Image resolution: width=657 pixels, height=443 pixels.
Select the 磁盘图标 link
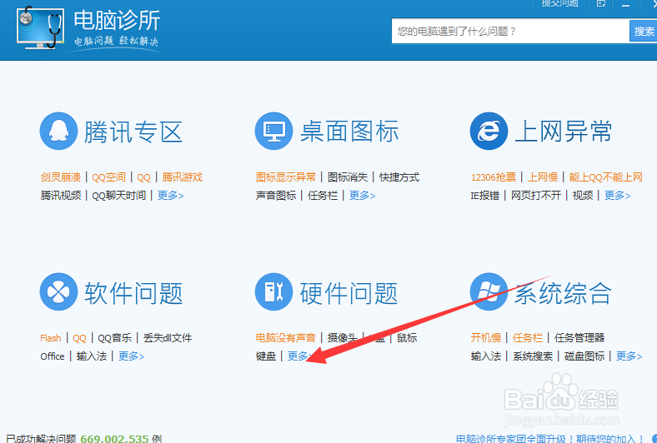[x=584, y=356]
